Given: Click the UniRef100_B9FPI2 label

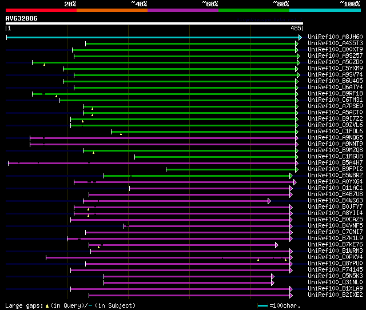Looking at the screenshot, I should pos(335,169).
